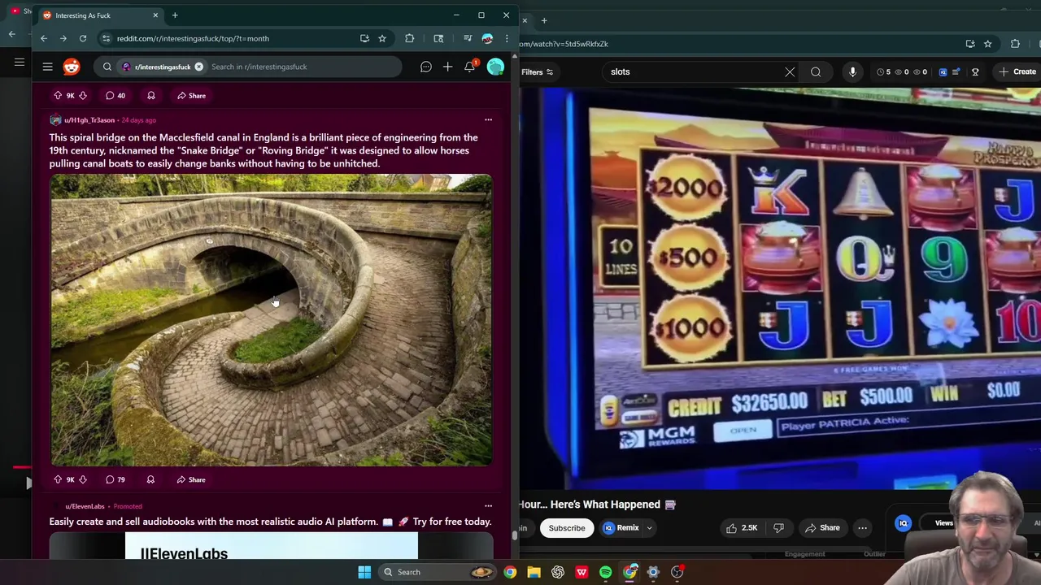Open Reddit notifications bell

[x=469, y=67]
